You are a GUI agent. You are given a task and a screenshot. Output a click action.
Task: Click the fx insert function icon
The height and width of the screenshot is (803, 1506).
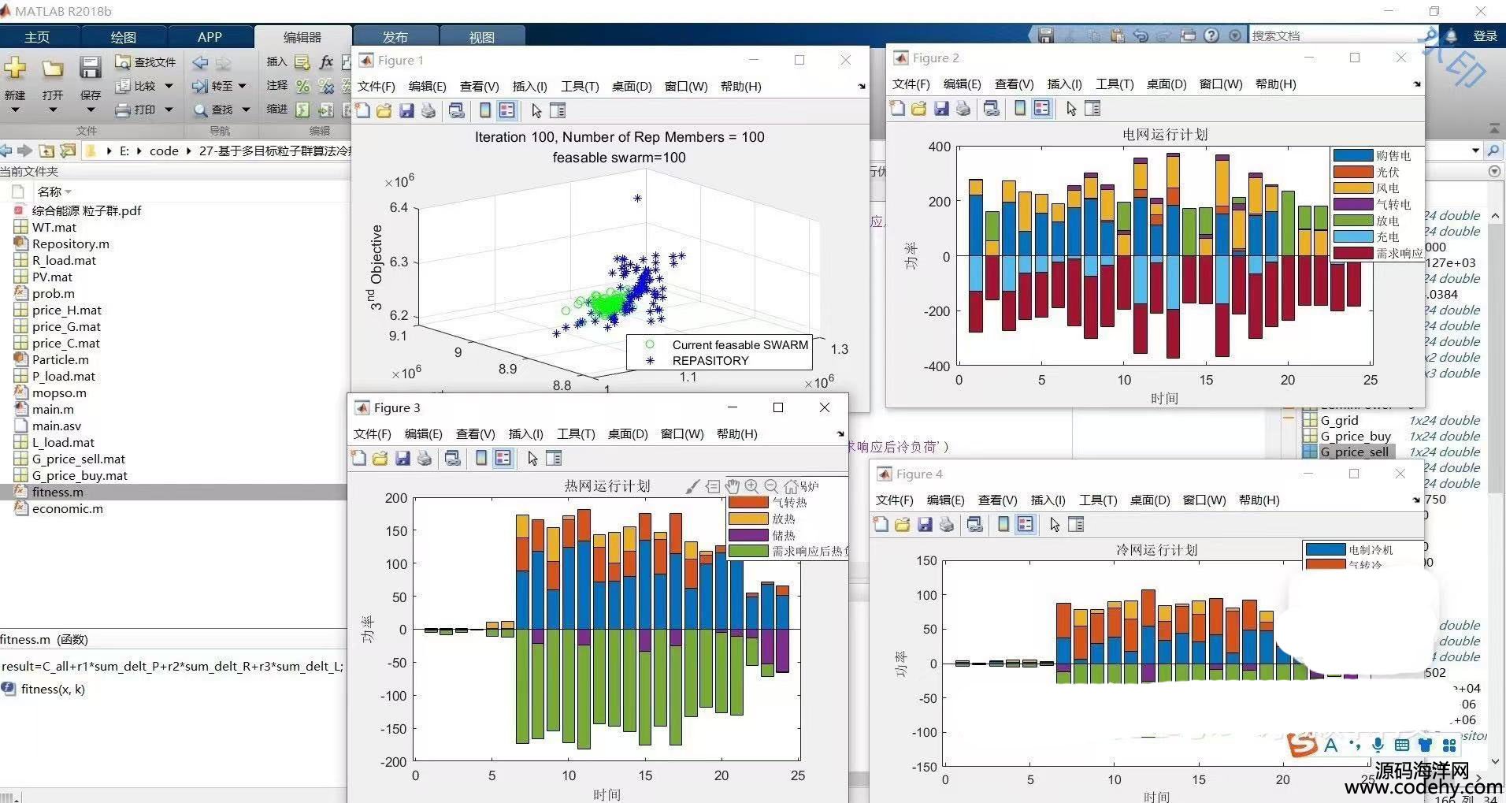(326, 62)
